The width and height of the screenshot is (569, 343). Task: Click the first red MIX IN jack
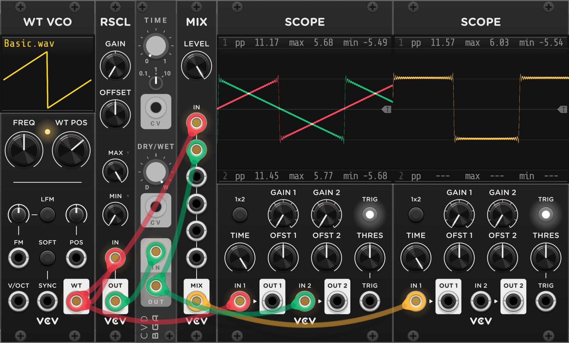(196, 123)
